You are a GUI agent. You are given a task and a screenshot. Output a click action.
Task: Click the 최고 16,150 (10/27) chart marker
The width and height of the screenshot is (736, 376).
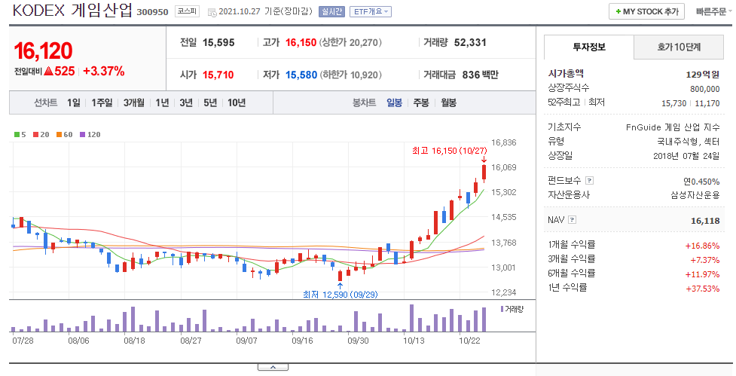click(x=449, y=151)
